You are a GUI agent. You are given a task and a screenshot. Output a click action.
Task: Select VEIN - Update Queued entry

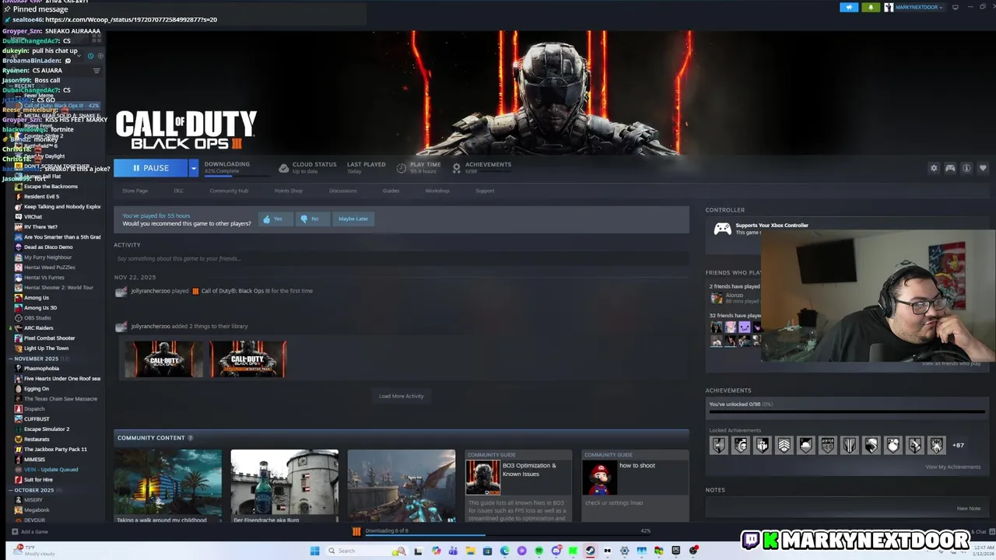(51, 470)
